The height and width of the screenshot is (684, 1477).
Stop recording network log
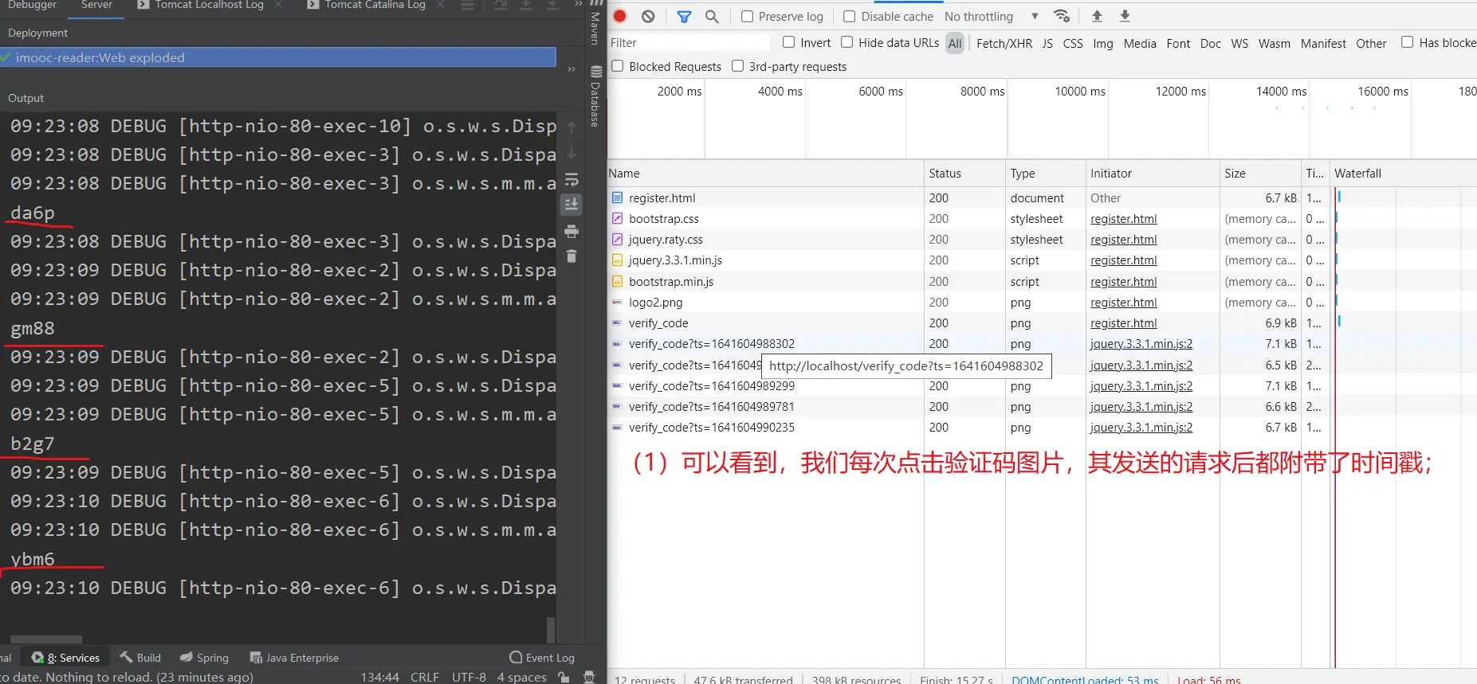tap(620, 16)
